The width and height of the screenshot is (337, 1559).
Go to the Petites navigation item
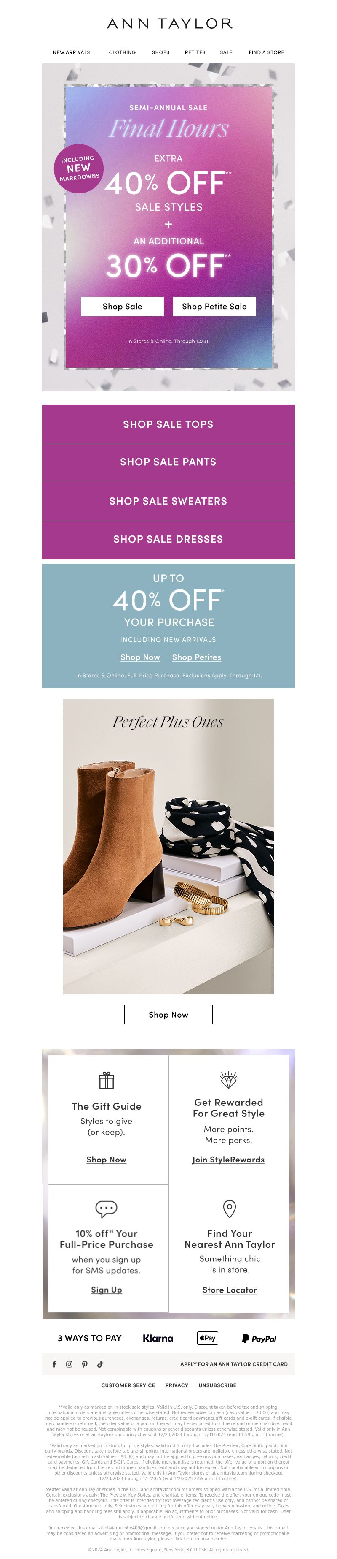pyautogui.click(x=195, y=53)
